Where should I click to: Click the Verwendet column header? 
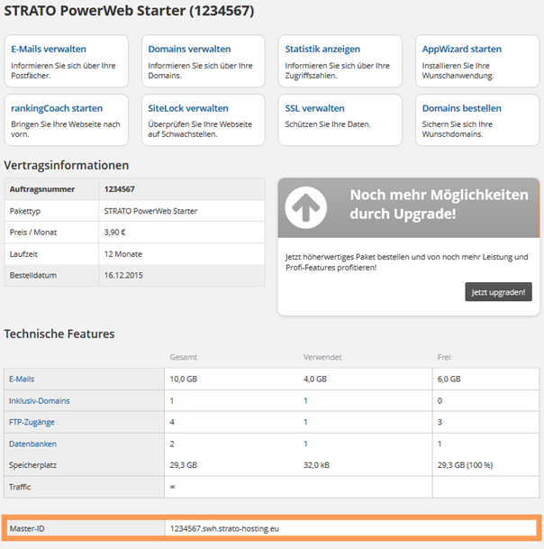(x=322, y=357)
